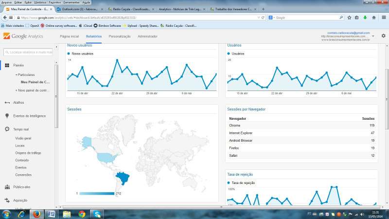The width and height of the screenshot is (389, 219).
Task: Switch to the Personalização tab
Action: 119,36
